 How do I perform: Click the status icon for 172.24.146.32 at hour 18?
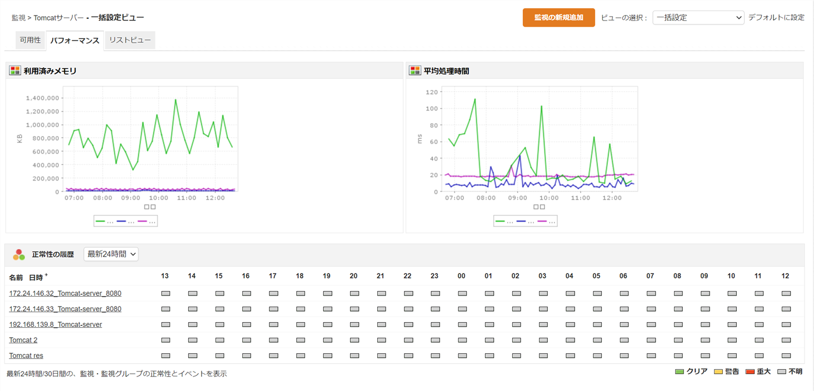click(x=301, y=293)
